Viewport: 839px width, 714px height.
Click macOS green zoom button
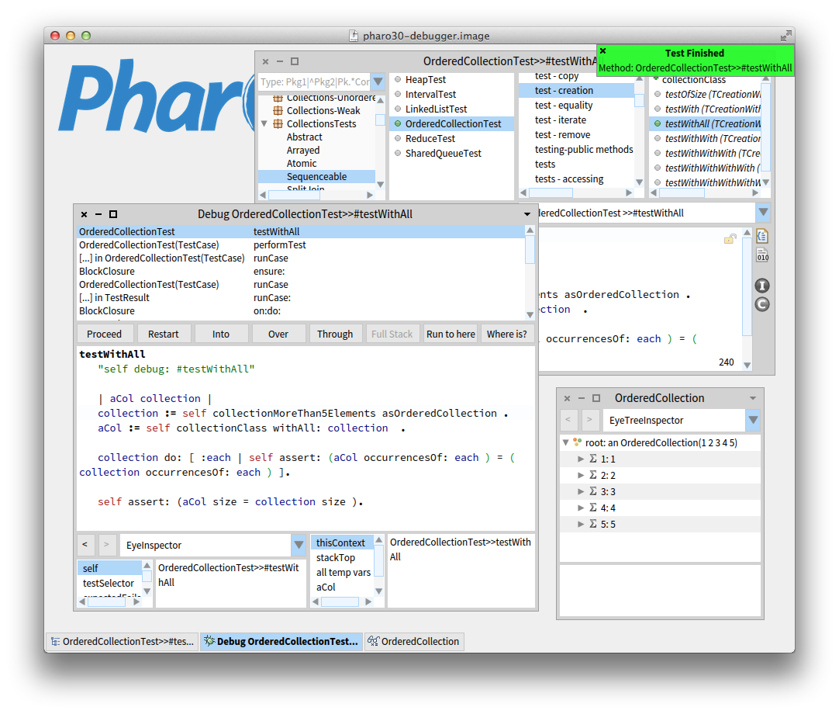[x=85, y=36]
